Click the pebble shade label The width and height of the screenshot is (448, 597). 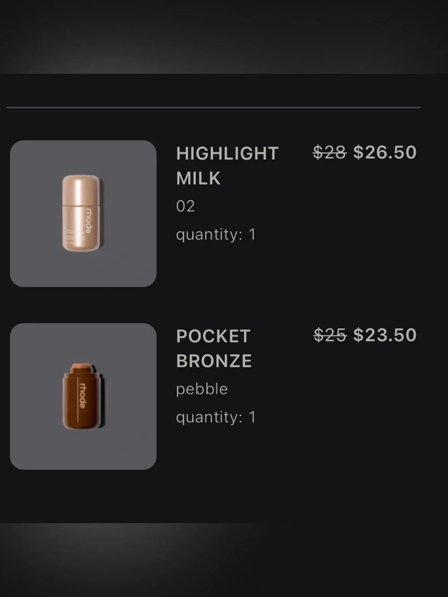tap(202, 389)
